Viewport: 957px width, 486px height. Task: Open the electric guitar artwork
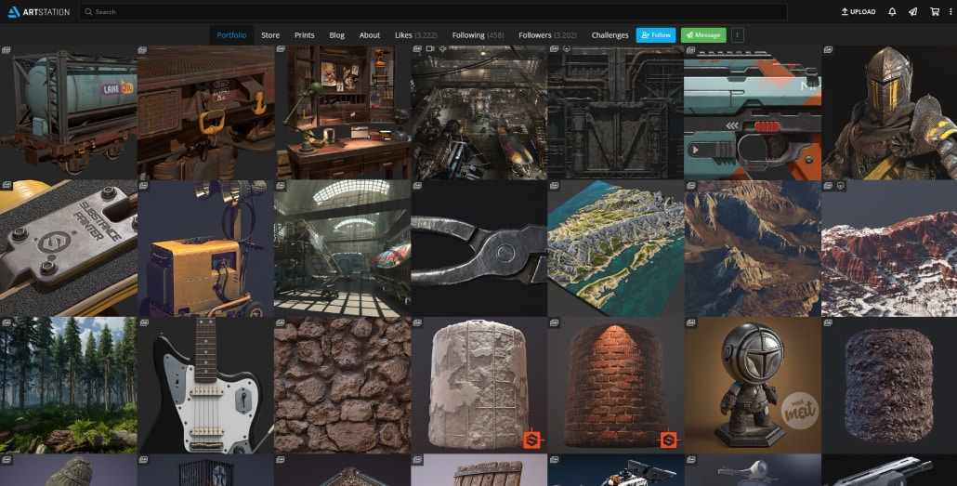[205, 386]
